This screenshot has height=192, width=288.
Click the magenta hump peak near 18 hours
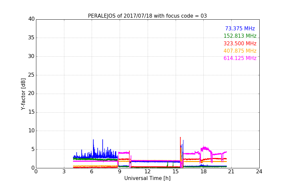coord(204,148)
